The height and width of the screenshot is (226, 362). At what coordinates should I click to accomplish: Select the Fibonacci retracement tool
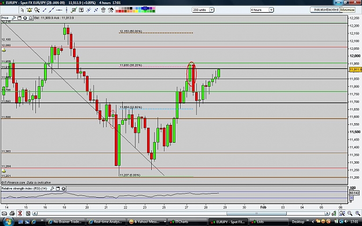pyautogui.click(x=96, y=10)
